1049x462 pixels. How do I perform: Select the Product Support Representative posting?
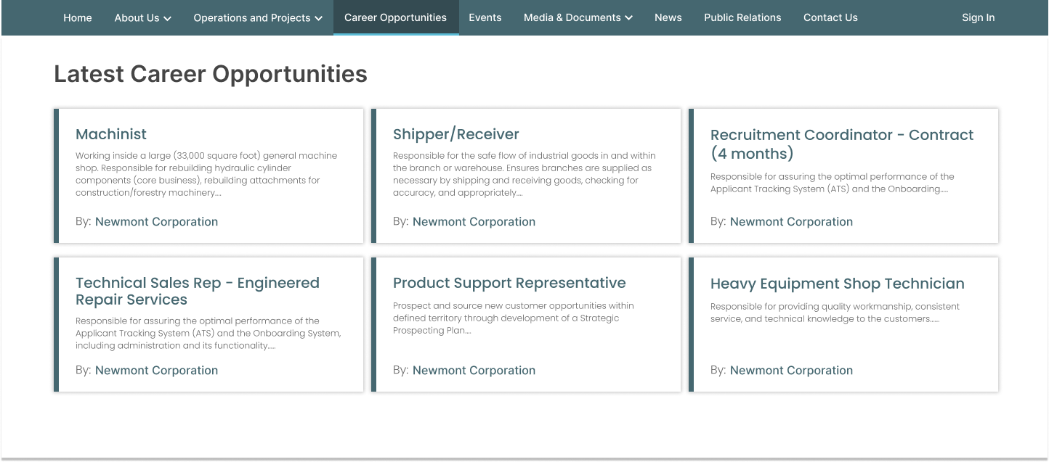click(509, 283)
